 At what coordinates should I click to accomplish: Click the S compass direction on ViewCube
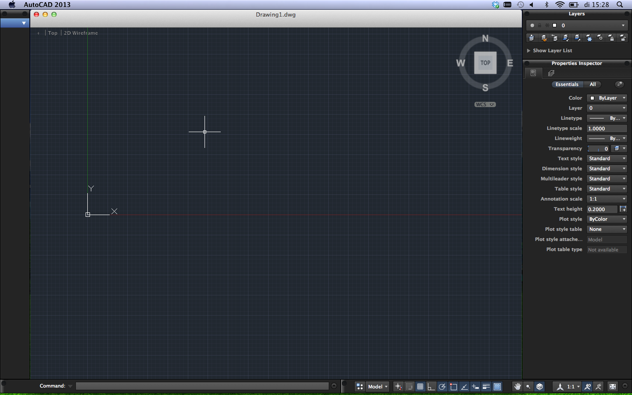tap(485, 87)
